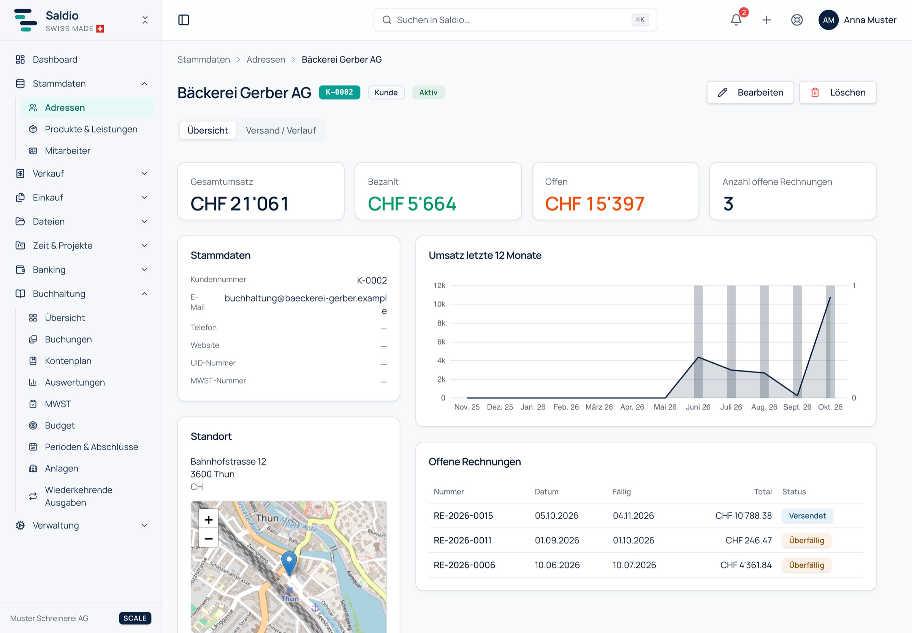The height and width of the screenshot is (633, 912).
Task: Open invoice RE-2026-0015 row
Action: click(x=646, y=516)
